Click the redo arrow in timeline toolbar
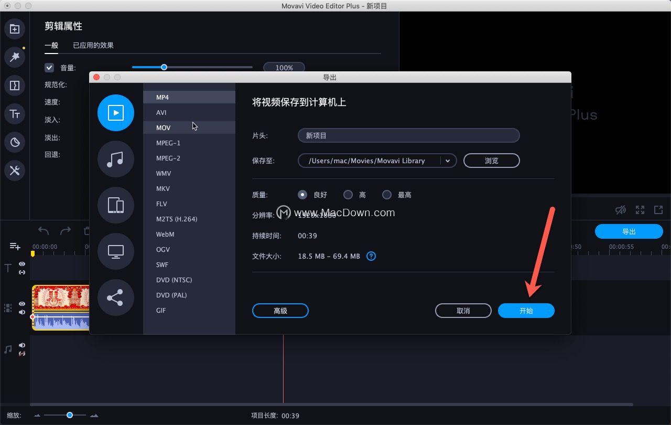 click(x=66, y=231)
